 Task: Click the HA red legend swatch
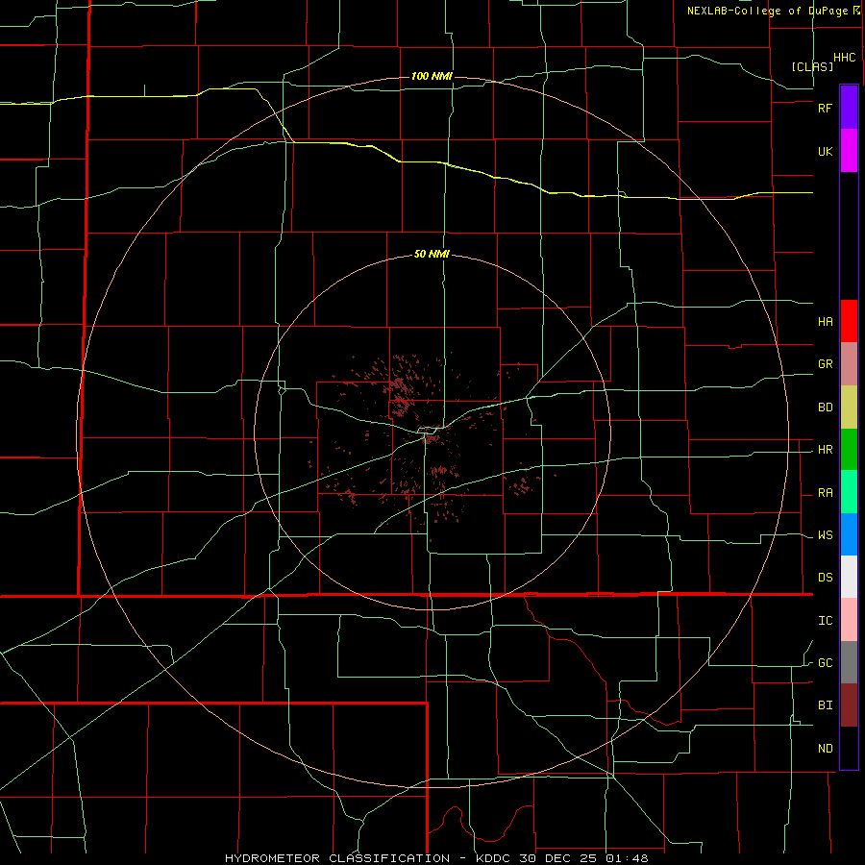pos(849,321)
